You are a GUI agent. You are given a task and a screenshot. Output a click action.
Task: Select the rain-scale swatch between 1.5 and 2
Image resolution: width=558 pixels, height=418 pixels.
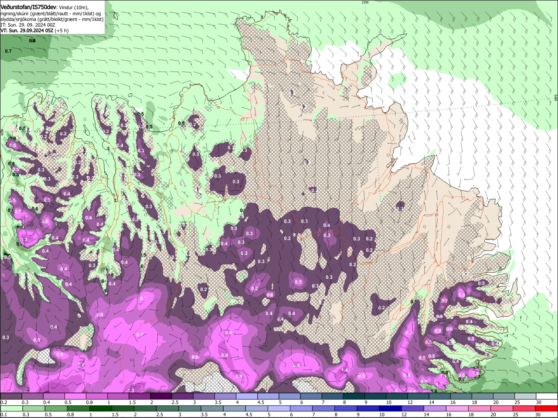(122, 408)
